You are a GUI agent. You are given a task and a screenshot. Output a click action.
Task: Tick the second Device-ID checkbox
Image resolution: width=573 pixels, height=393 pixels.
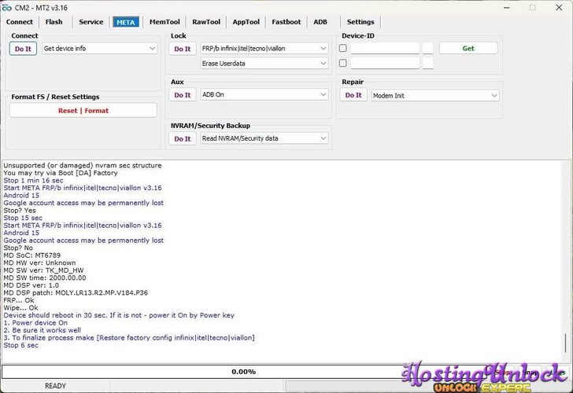tap(343, 63)
